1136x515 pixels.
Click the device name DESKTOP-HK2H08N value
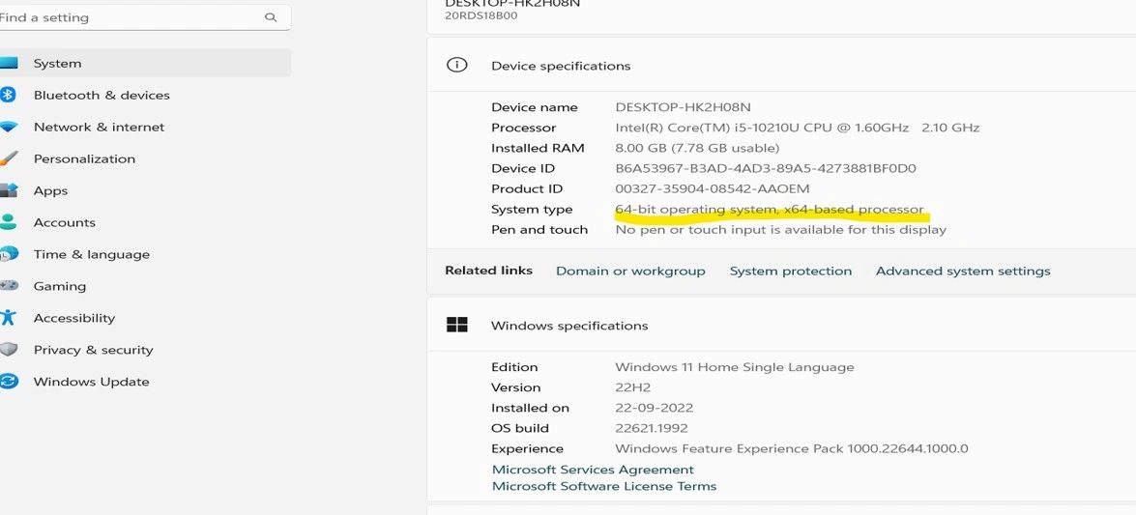coord(684,107)
